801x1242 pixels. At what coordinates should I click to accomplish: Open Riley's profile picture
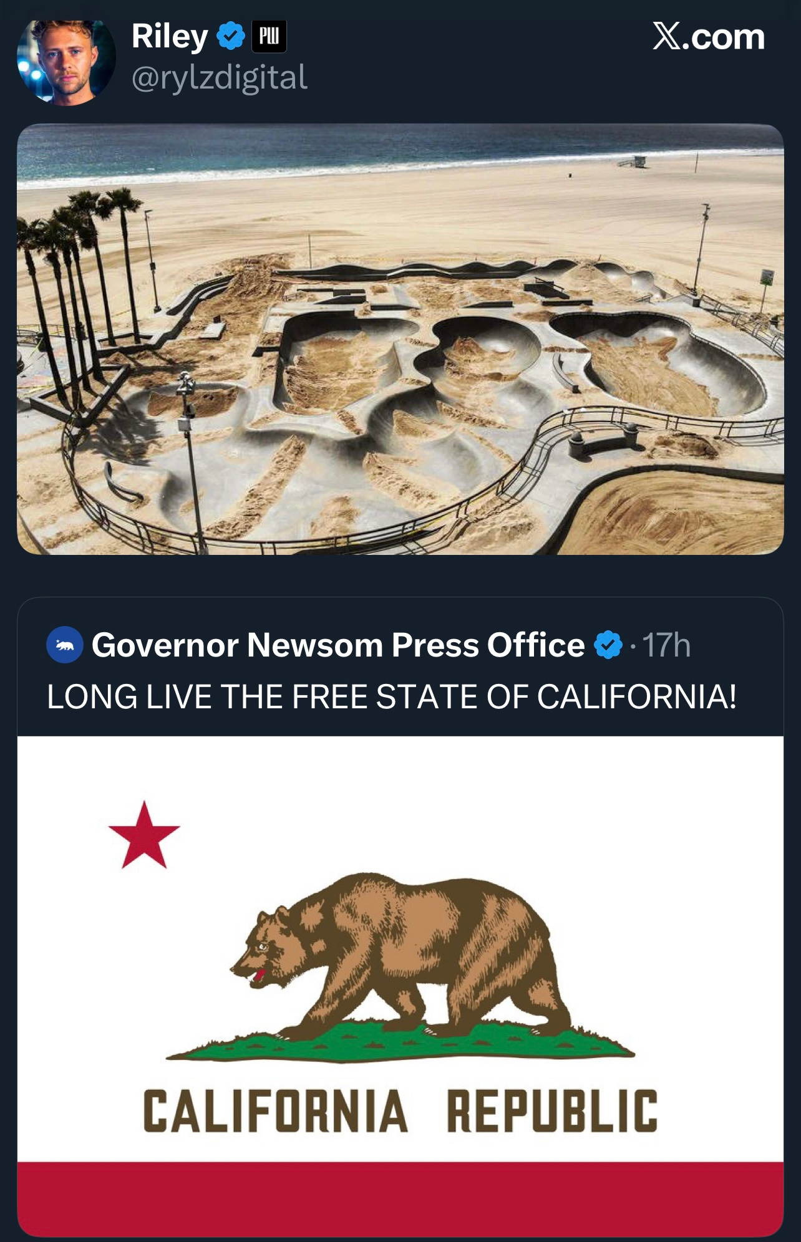coord(66,62)
